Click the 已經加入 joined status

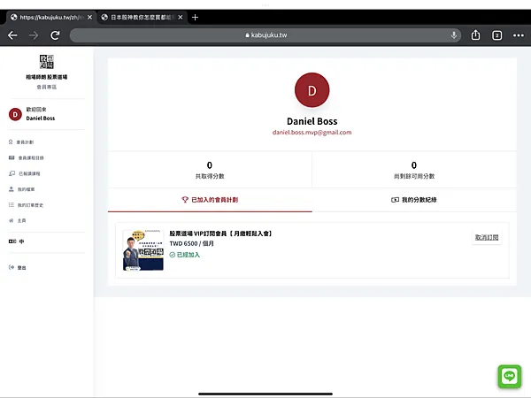tap(185, 255)
